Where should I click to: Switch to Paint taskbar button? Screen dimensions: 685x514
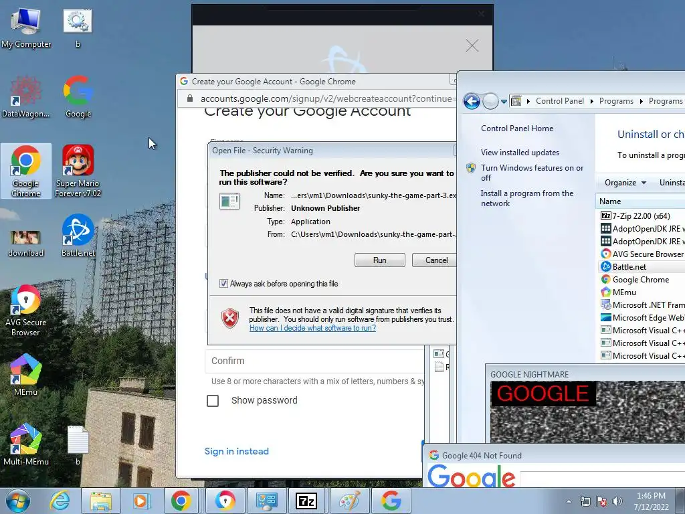[349, 501]
